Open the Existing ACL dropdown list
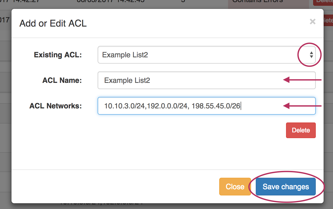 [x=206, y=55]
